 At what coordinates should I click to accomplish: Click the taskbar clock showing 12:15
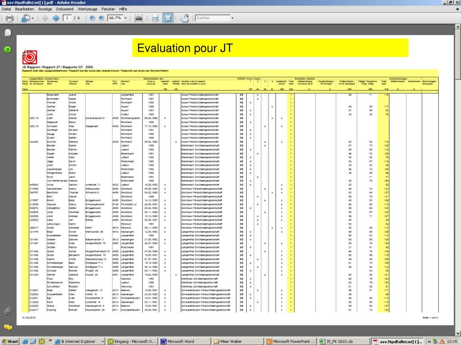452,341
